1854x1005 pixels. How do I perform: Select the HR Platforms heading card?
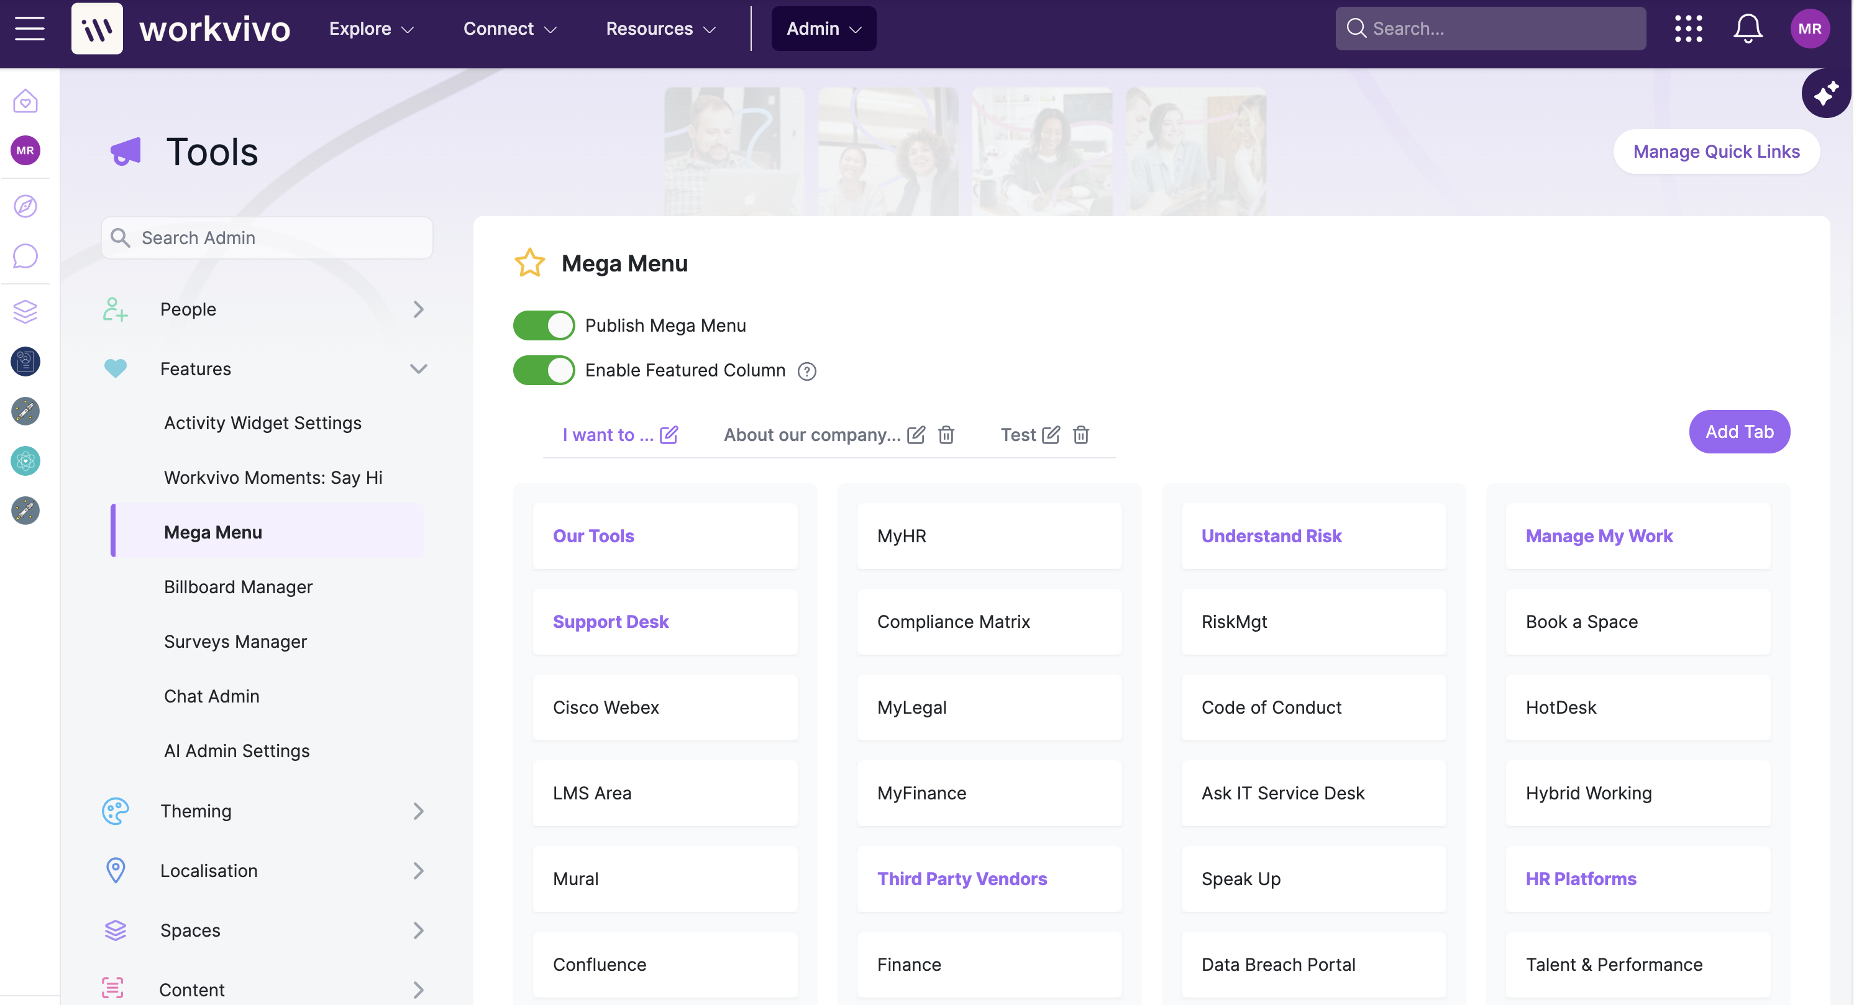point(1637,878)
